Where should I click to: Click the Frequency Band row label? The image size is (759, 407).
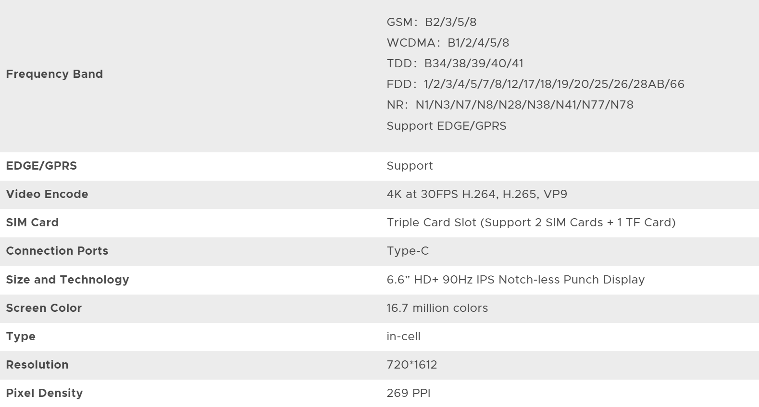[54, 74]
